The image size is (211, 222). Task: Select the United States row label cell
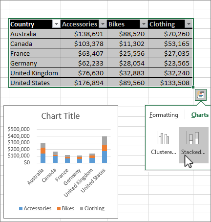pyautogui.click(x=35, y=83)
